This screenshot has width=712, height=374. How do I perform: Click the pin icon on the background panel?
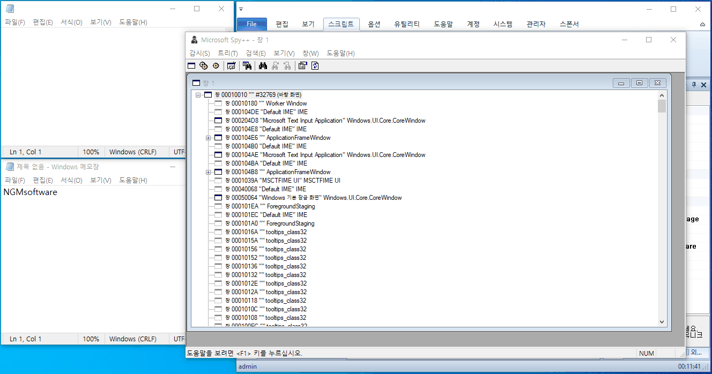coord(693,85)
